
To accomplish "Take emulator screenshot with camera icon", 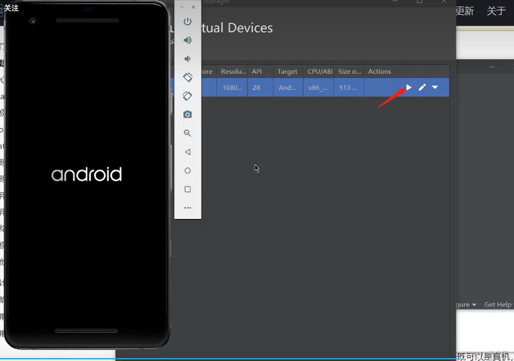I will click(x=188, y=114).
